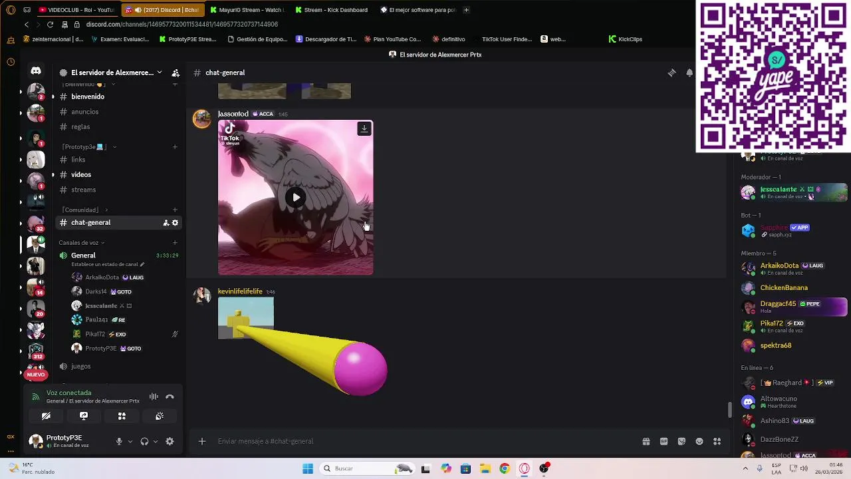Open the links channel
Image resolution: width=851 pixels, height=479 pixels.
(x=118, y=160)
